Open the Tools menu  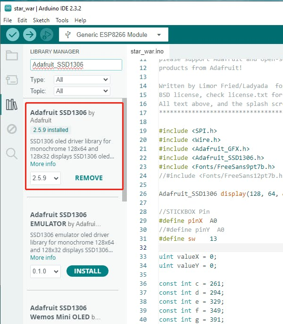point(62,20)
